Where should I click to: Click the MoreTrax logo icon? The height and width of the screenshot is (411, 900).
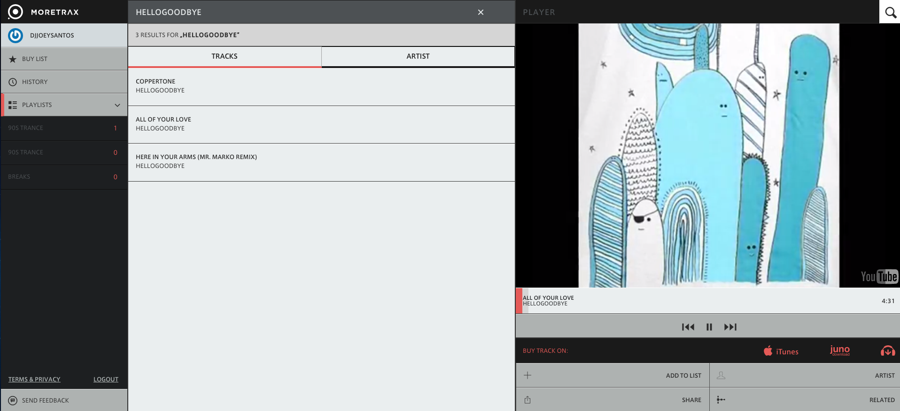(x=16, y=12)
